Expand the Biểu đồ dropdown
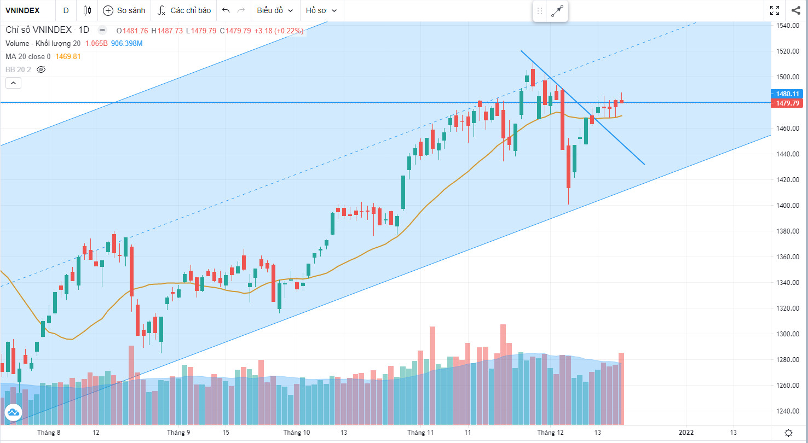The height and width of the screenshot is (443, 808). [x=275, y=10]
